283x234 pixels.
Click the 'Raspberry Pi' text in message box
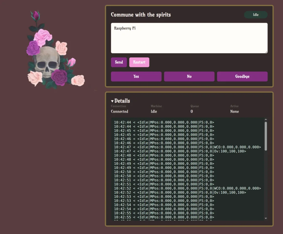pyautogui.click(x=125, y=28)
